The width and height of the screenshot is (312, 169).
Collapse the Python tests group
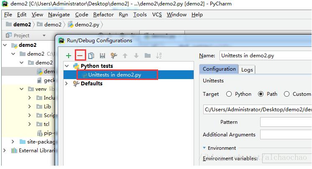(x=67, y=66)
